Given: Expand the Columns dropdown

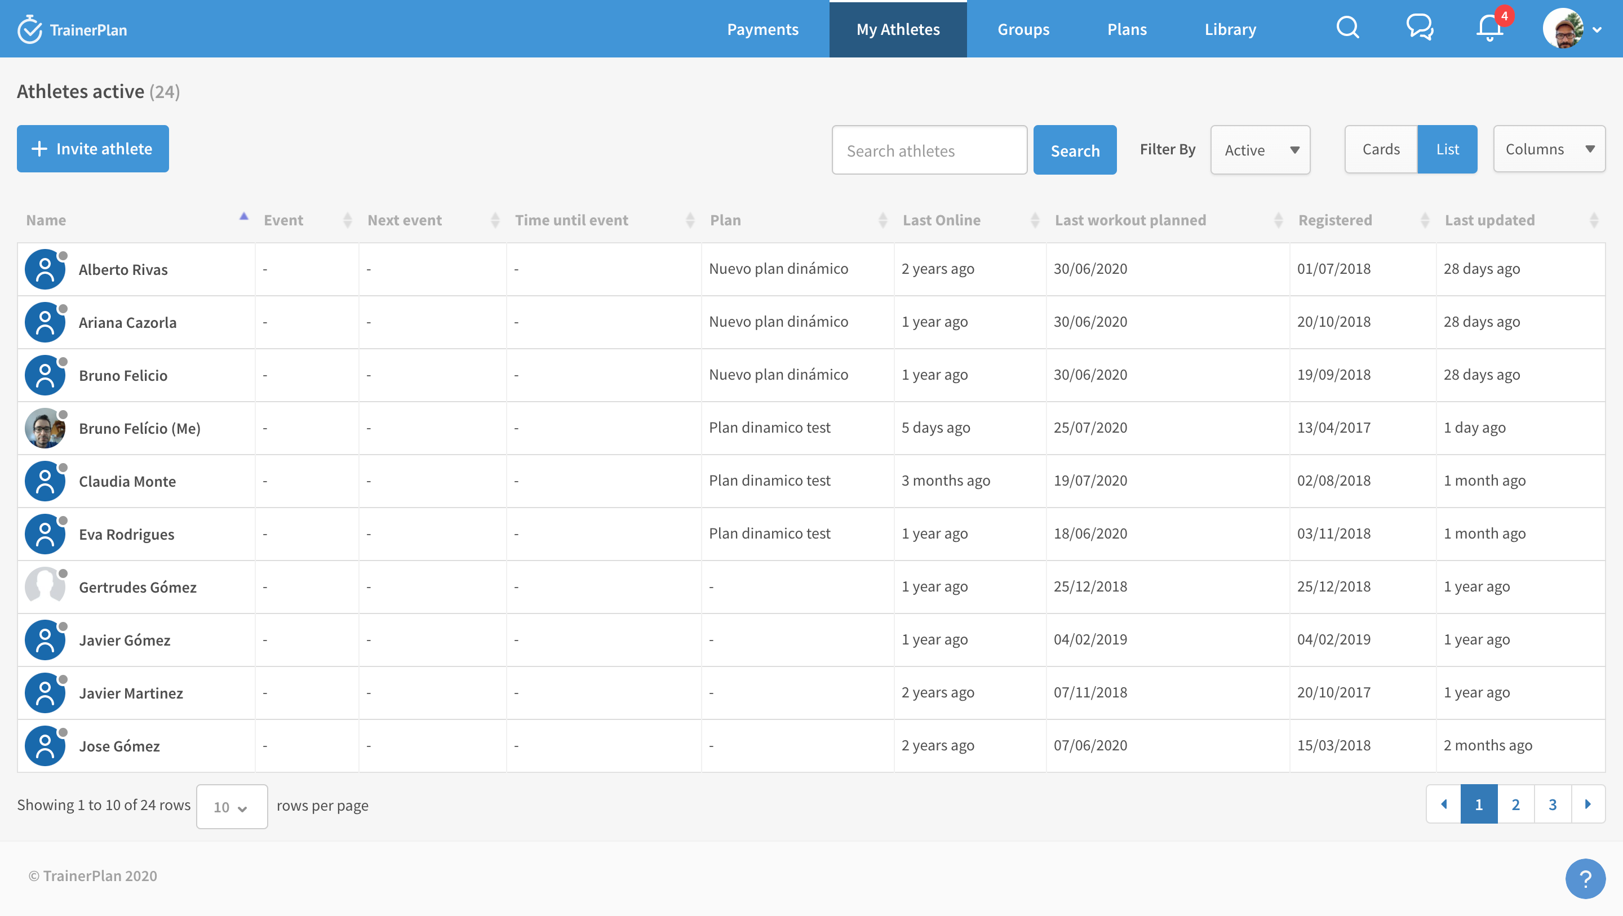Looking at the screenshot, I should coord(1549,149).
